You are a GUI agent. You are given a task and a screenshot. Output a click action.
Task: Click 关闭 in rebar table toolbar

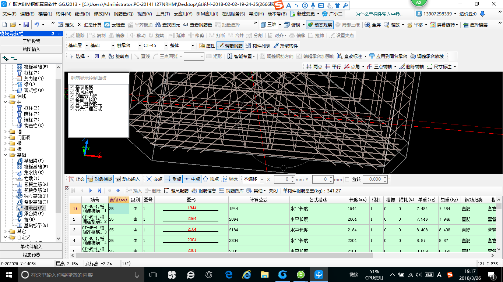click(273, 191)
